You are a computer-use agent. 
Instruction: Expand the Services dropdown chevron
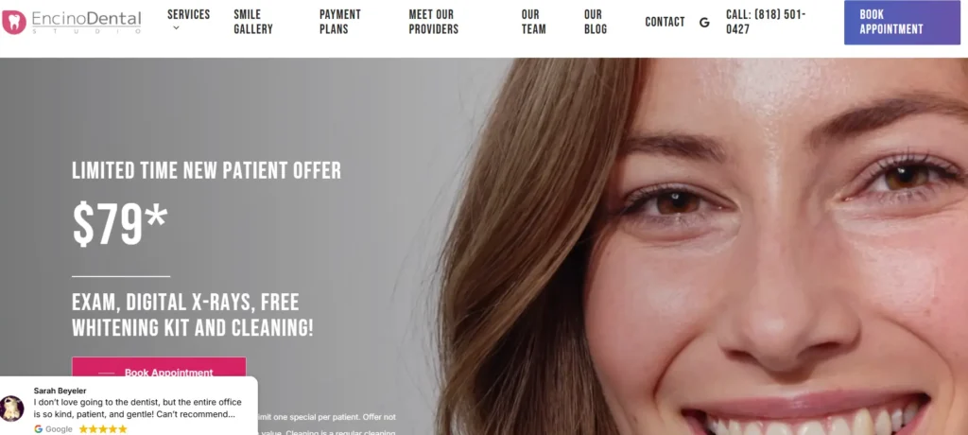[x=176, y=27]
